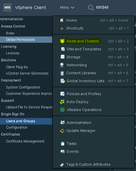
Task: Click Certificates section heading
Action: [x=10, y=134]
